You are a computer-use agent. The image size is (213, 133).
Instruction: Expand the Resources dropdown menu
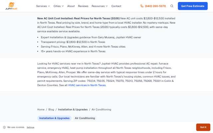100,6
